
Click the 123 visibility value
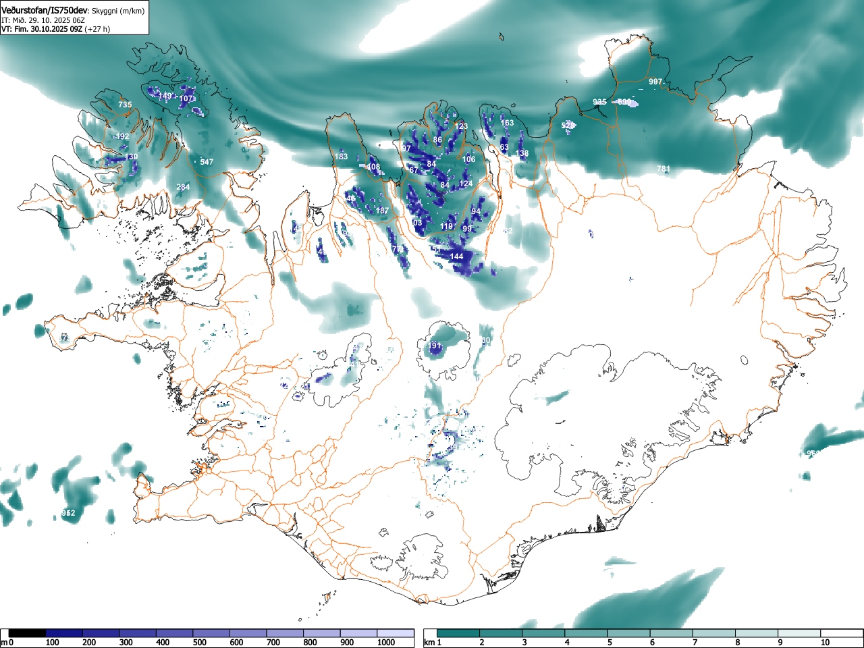click(x=461, y=126)
